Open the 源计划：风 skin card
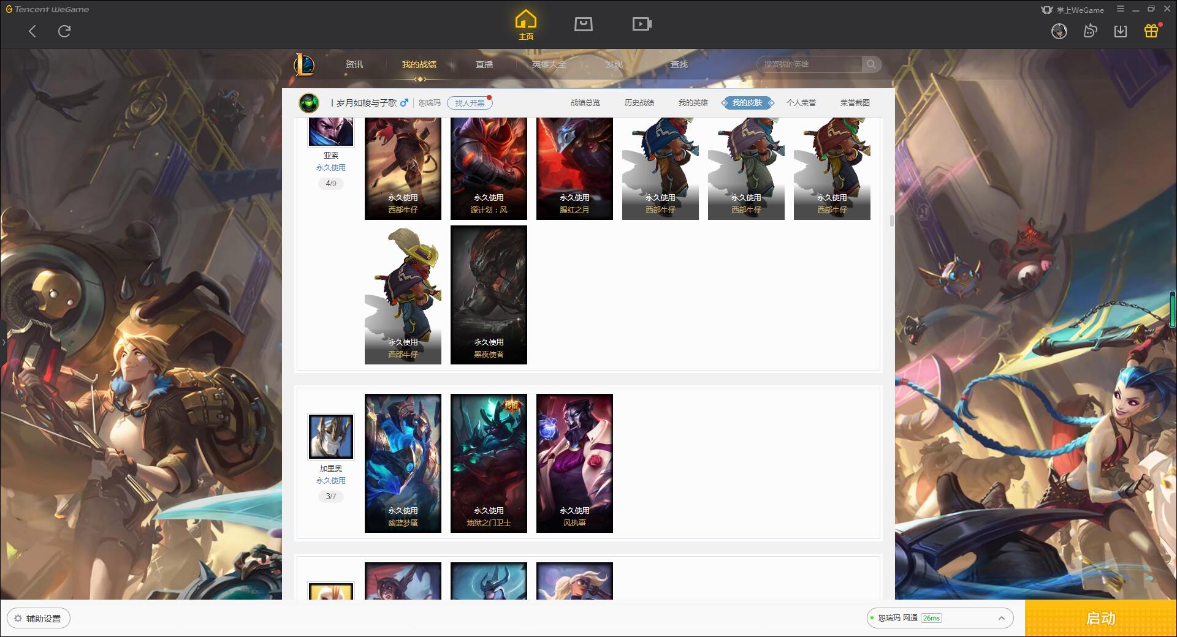1177x637 pixels. pyautogui.click(x=489, y=168)
